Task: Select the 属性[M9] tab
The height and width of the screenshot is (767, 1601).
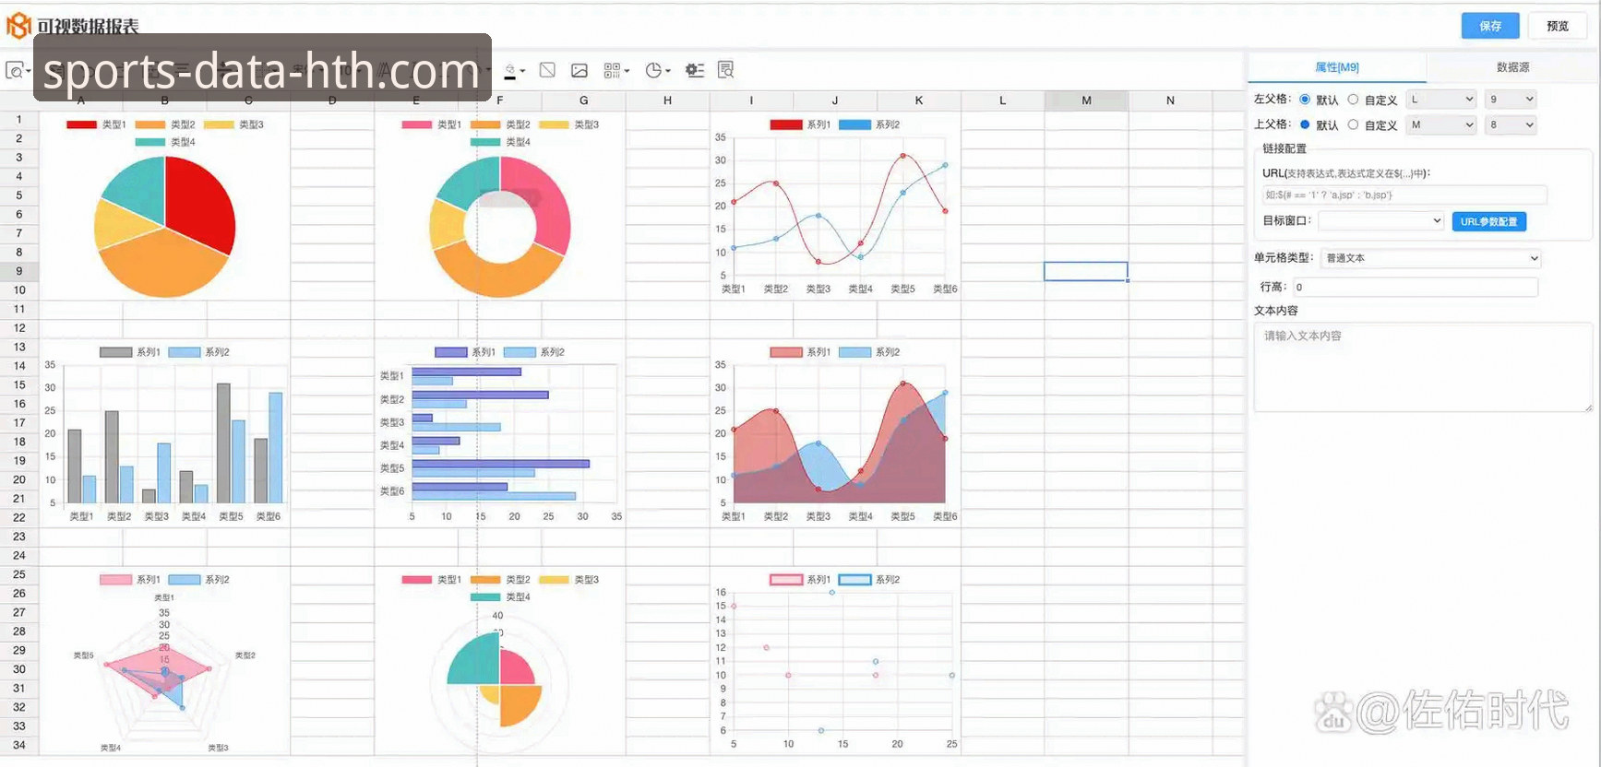Action: click(x=1336, y=67)
